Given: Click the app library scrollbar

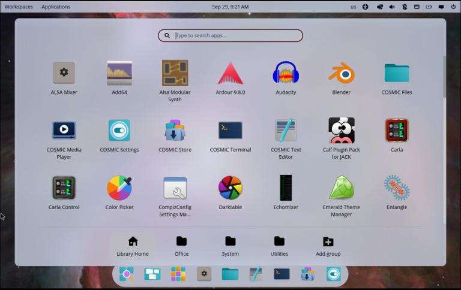Looking at the screenshot, I should click(x=445, y=77).
